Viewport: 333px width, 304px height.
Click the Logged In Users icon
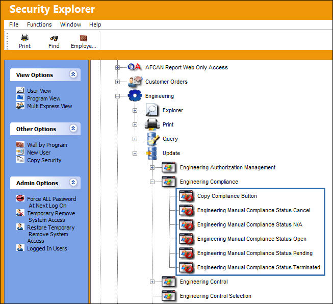pos(20,248)
